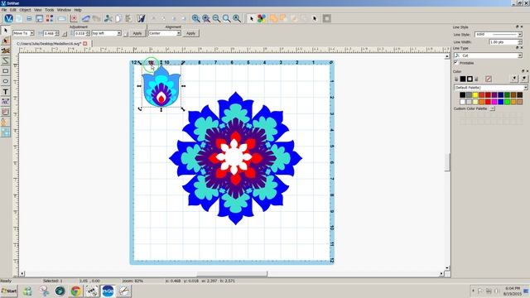The image size is (530, 298).
Task: Open the Window menu
Action: pos(64,10)
